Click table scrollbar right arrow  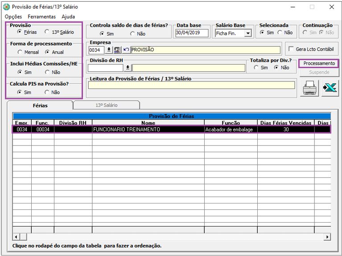point(327,237)
